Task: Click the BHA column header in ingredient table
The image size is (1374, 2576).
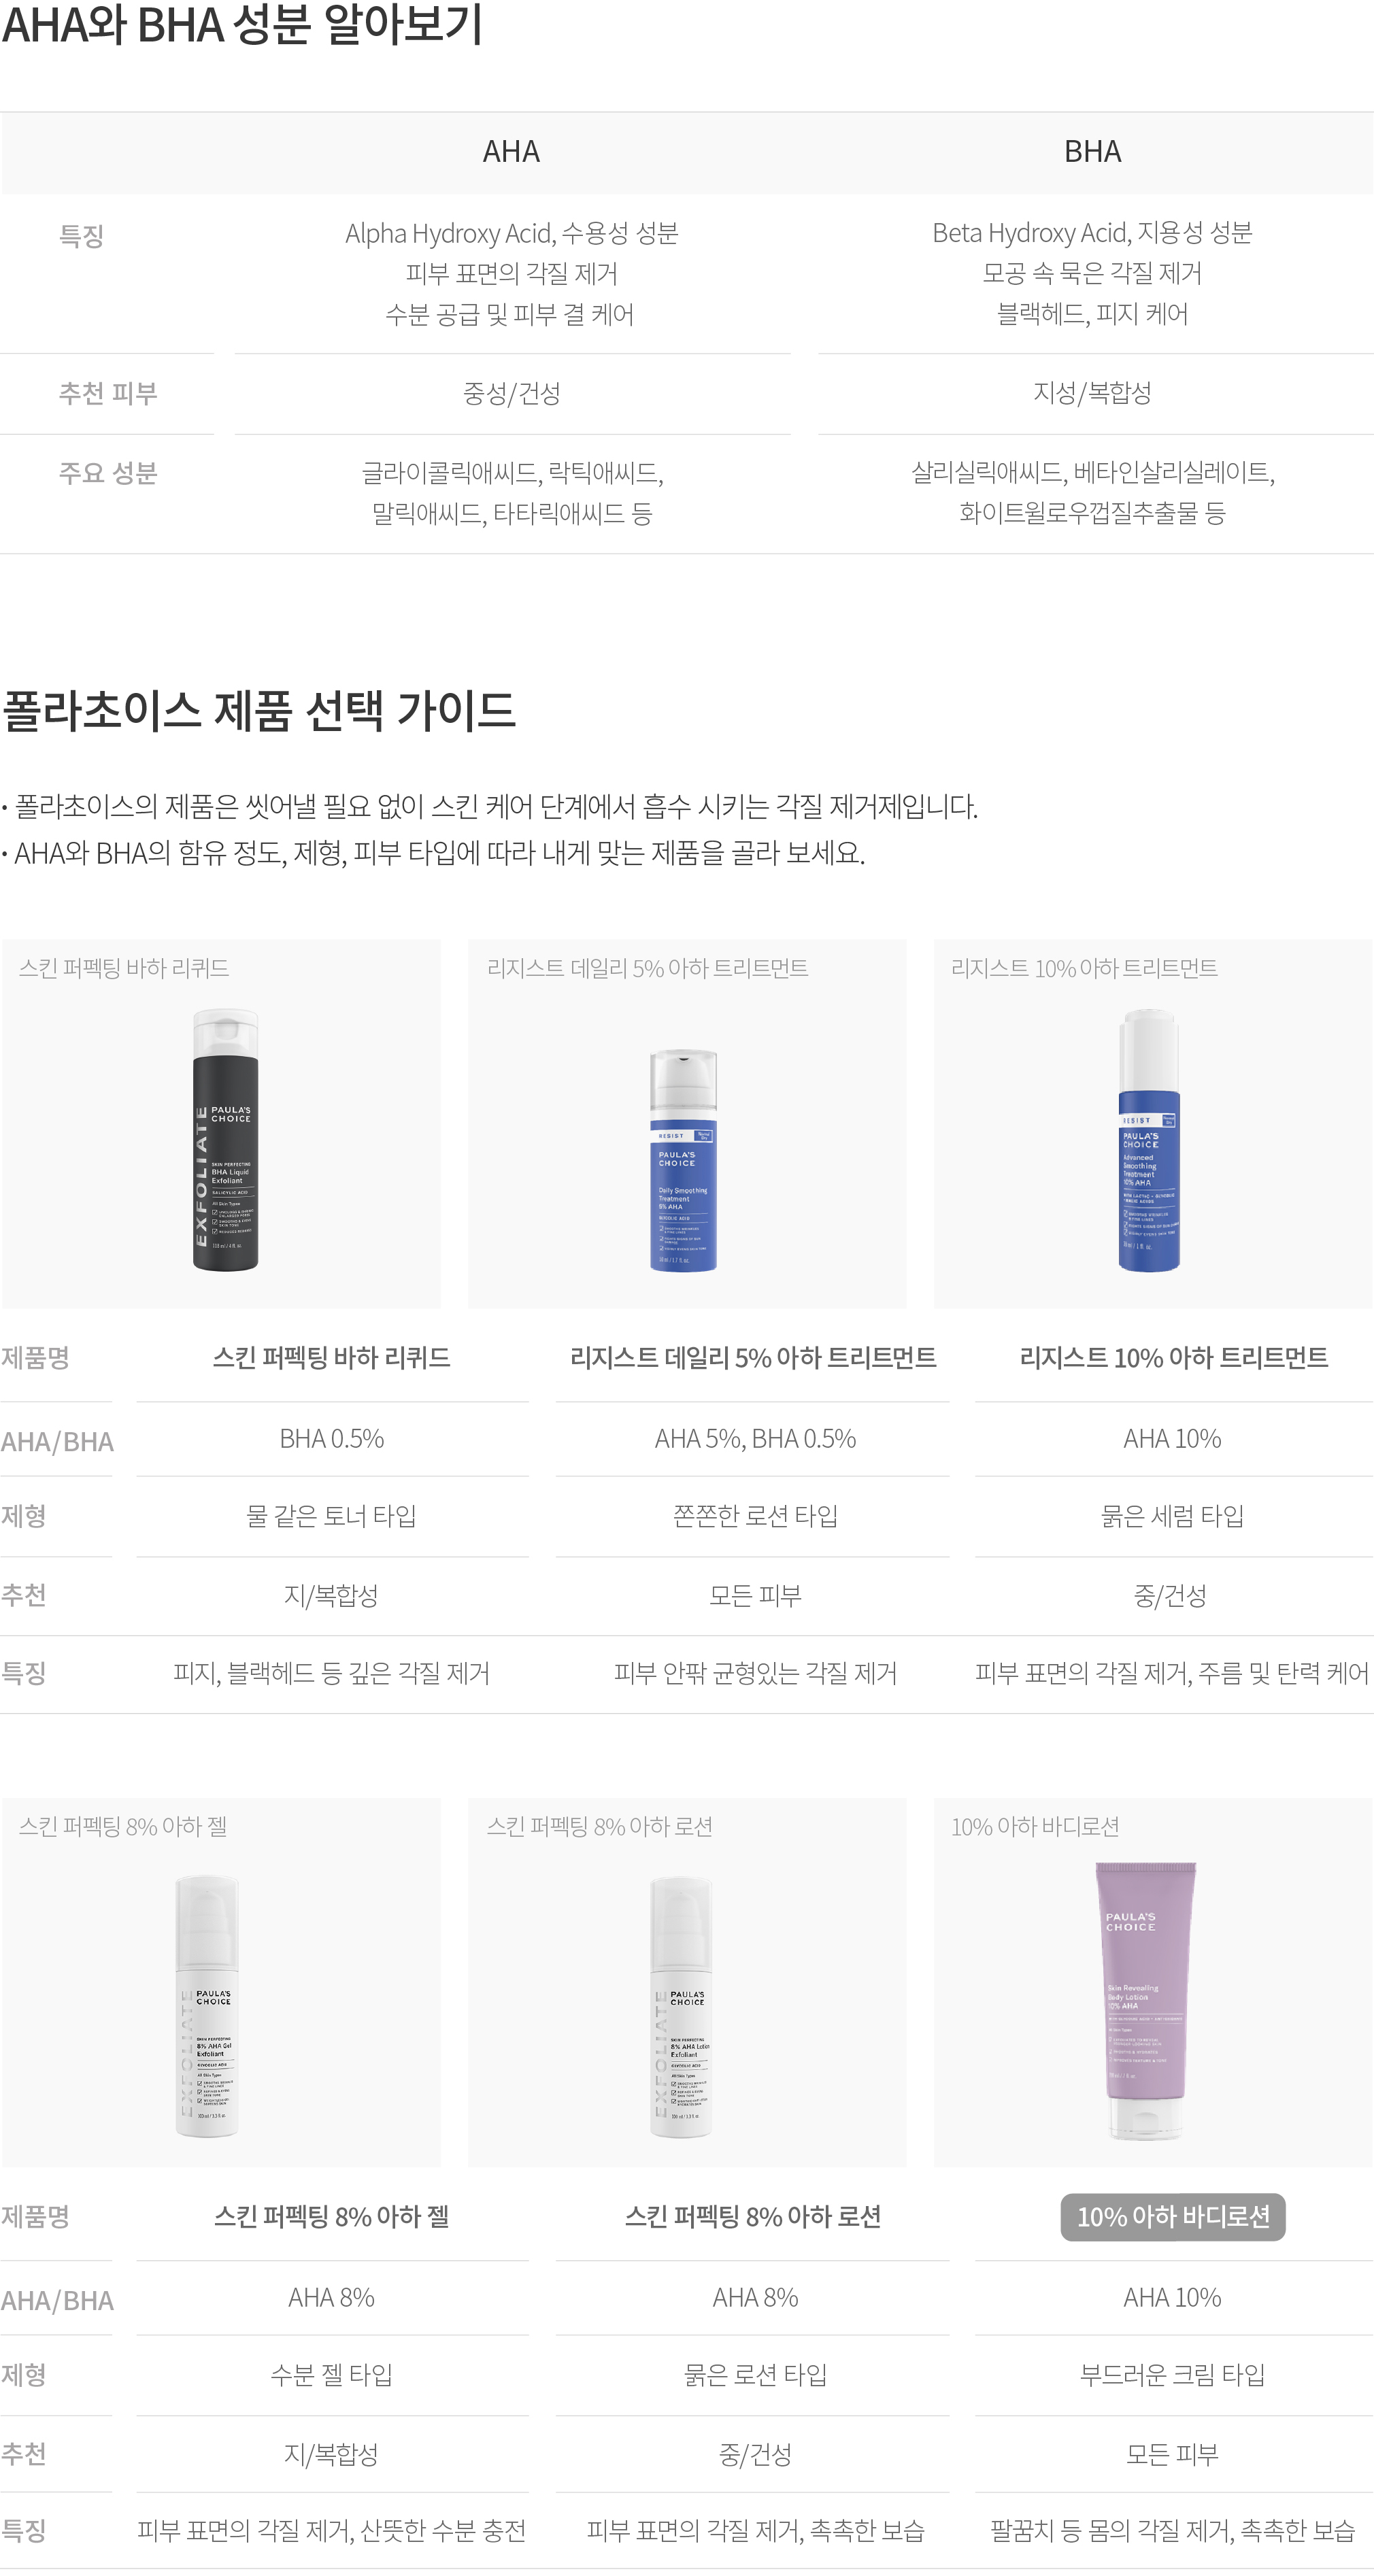Action: coord(1093,152)
